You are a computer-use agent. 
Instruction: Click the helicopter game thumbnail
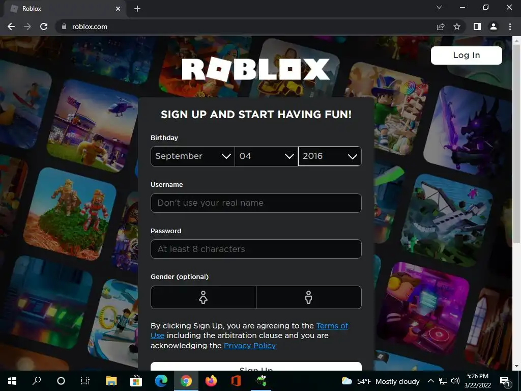coord(93,126)
